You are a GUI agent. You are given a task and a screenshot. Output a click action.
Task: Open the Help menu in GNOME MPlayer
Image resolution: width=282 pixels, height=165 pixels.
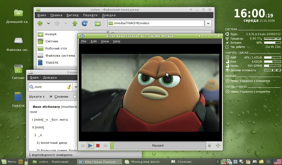pyautogui.click(x=116, y=41)
